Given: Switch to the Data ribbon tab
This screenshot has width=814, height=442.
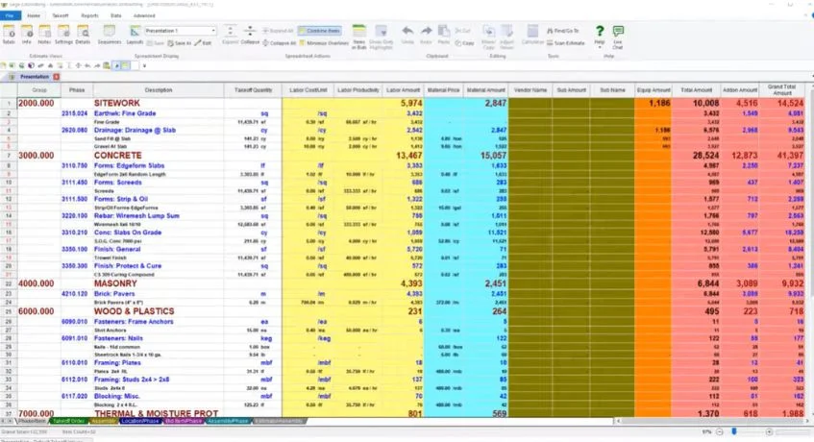Looking at the screenshot, I should coord(116,15).
